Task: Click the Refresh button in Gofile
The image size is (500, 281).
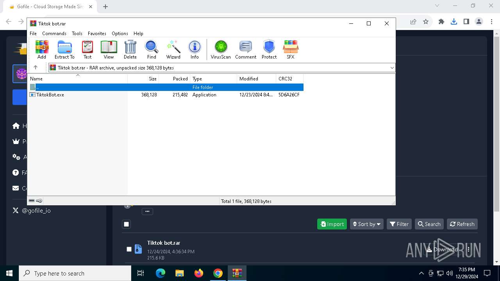Action: 462,224
